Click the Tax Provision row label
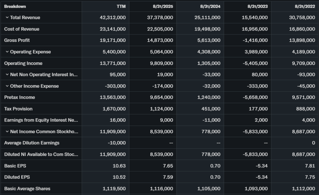 (x=18, y=109)
